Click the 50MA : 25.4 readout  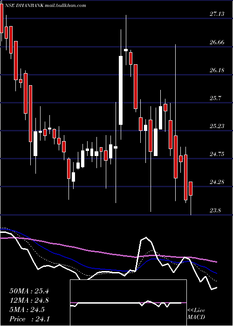pos(29,291)
